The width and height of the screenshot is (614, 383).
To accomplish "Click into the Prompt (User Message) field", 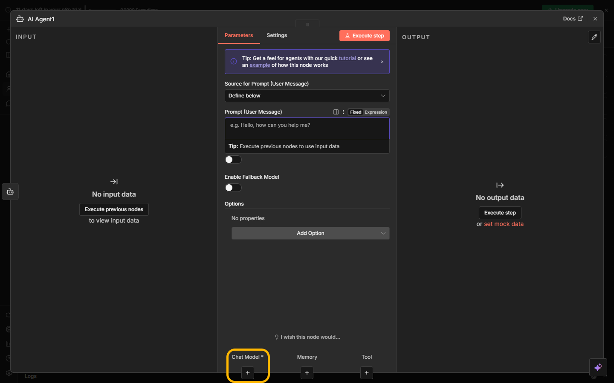I will coord(307,128).
